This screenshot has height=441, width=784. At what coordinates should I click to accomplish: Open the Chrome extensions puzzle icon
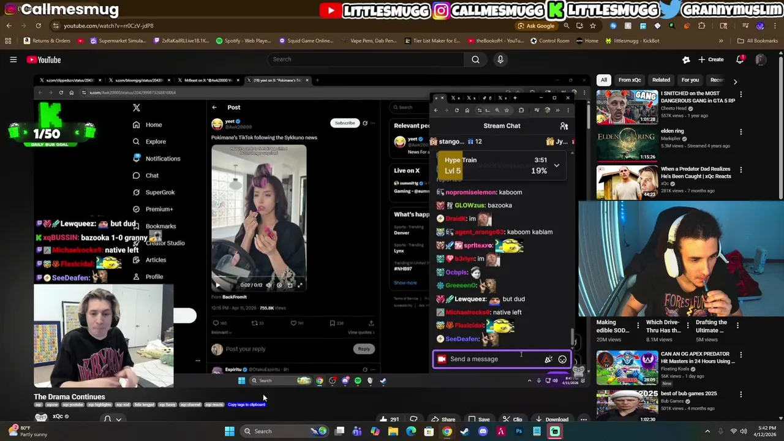pyautogui.click(x=701, y=26)
